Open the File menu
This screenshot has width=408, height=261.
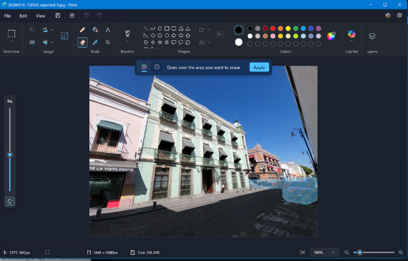pos(7,16)
